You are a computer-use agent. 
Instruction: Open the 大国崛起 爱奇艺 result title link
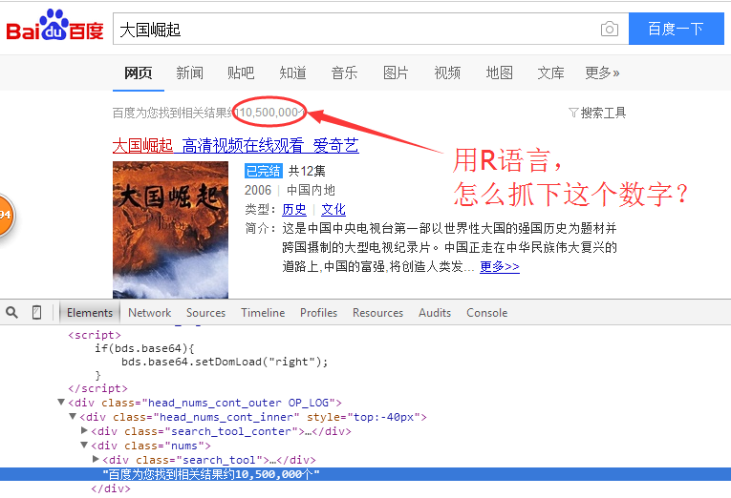235,146
